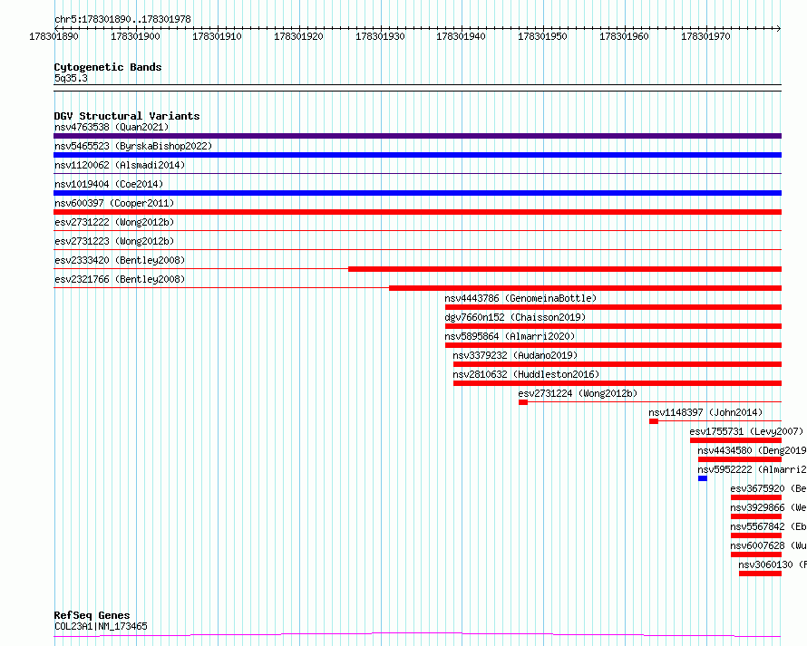Image resolution: width=807 pixels, height=646 pixels.
Task: Select nsv5895864 (Almarri2020) label
Action: click(x=510, y=336)
